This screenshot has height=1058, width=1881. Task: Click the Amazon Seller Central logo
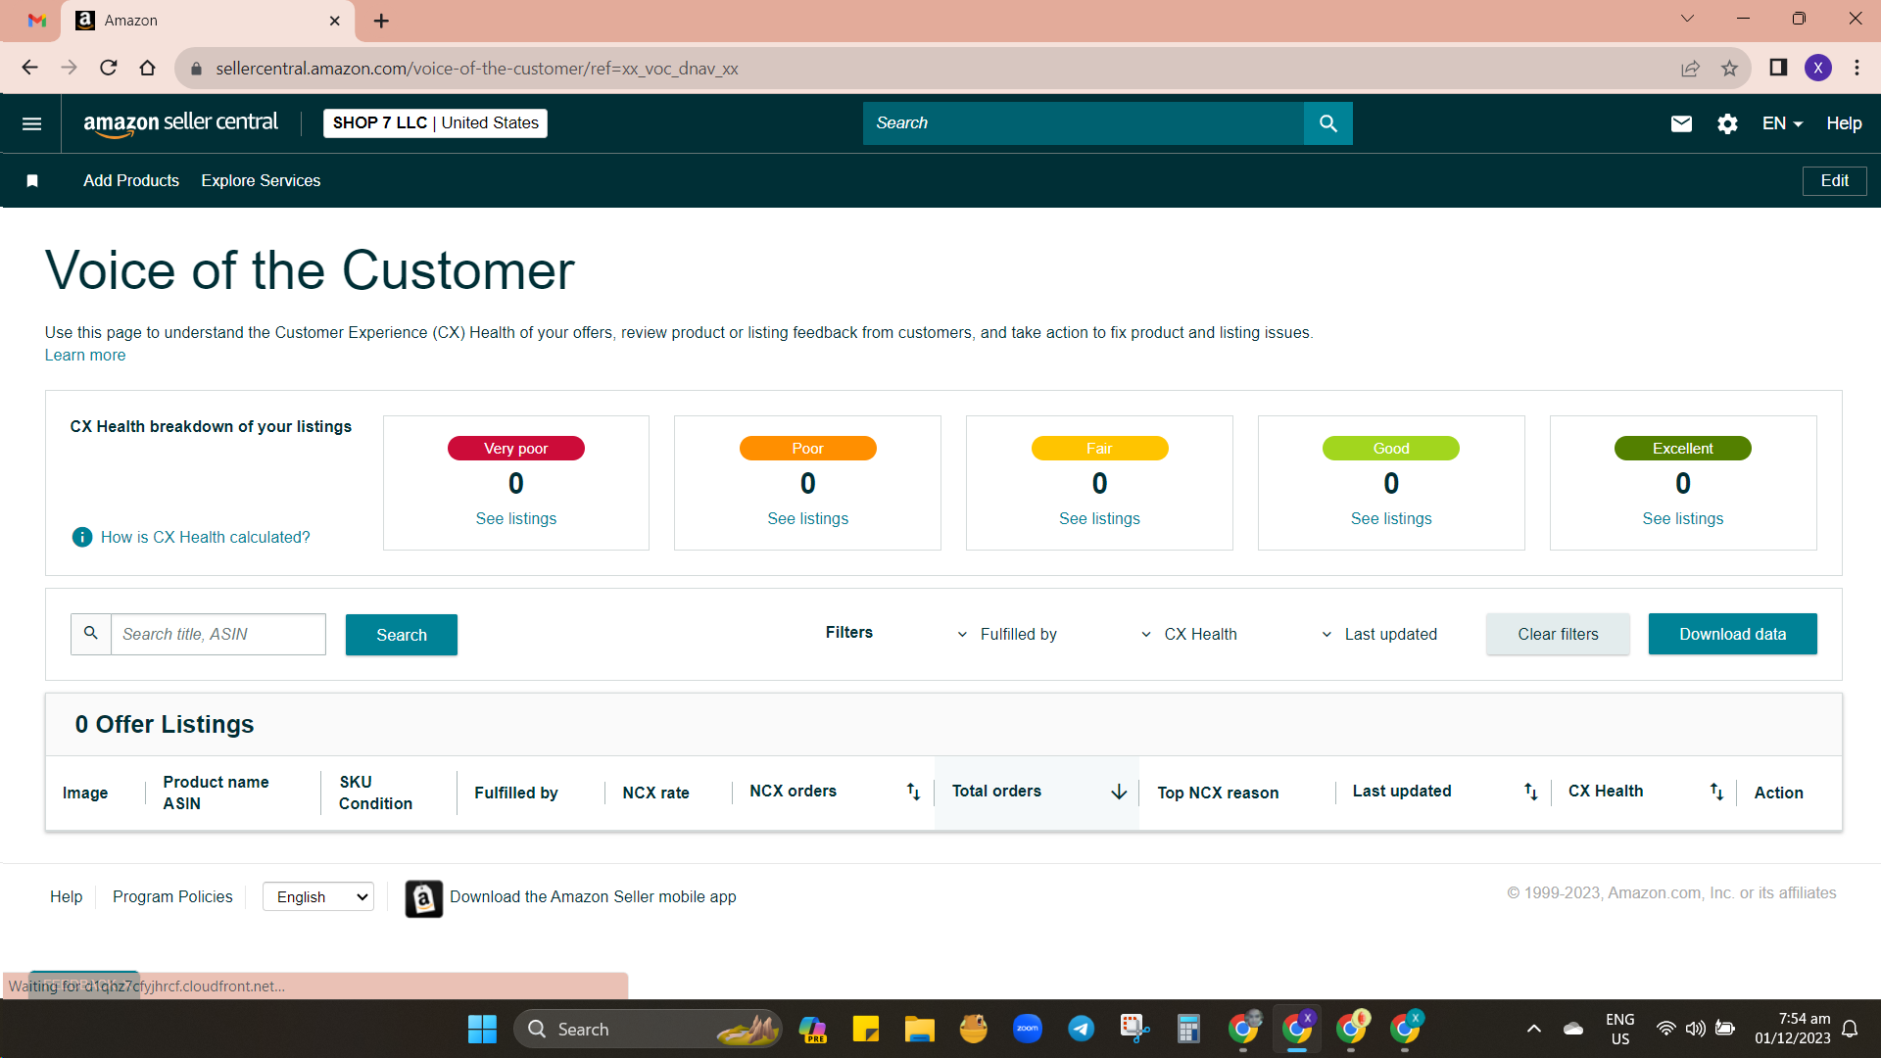(180, 123)
